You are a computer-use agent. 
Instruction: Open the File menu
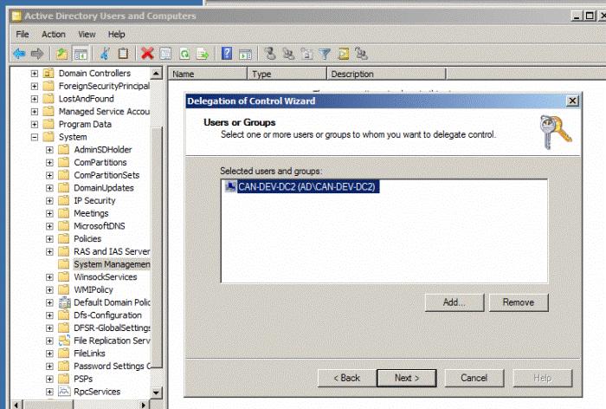tap(23, 34)
